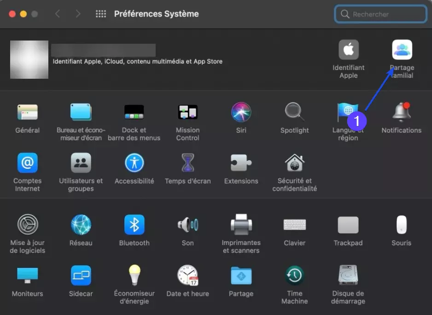Click inside the Rechercher search field
This screenshot has width=432, height=315.
tap(379, 14)
